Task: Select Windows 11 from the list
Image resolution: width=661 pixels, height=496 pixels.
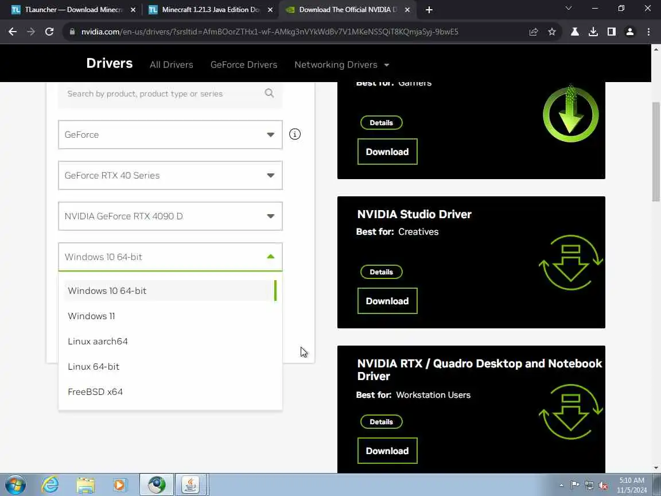Action: [170, 316]
